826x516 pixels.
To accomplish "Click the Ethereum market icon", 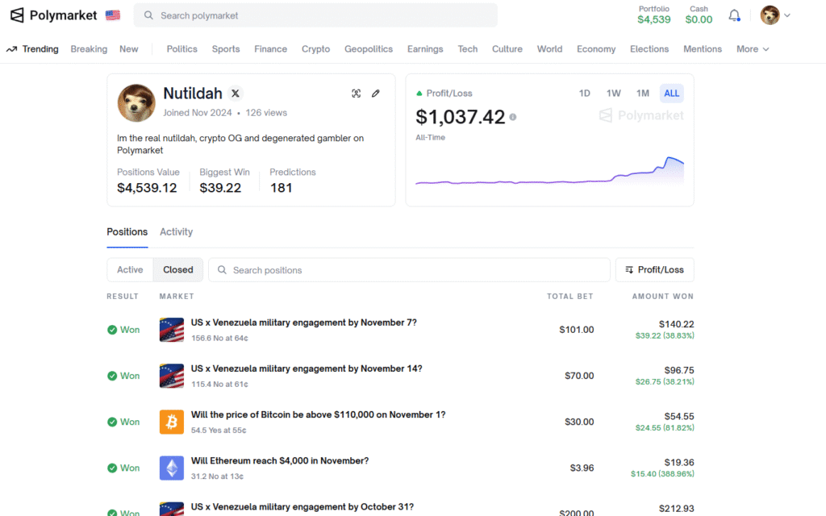I will (x=172, y=468).
